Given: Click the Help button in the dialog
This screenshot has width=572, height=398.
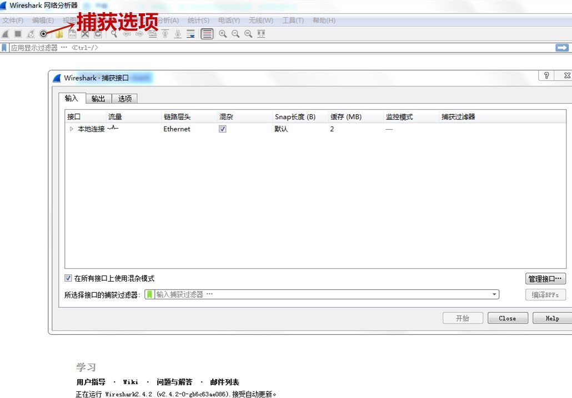Looking at the screenshot, I should [553, 318].
